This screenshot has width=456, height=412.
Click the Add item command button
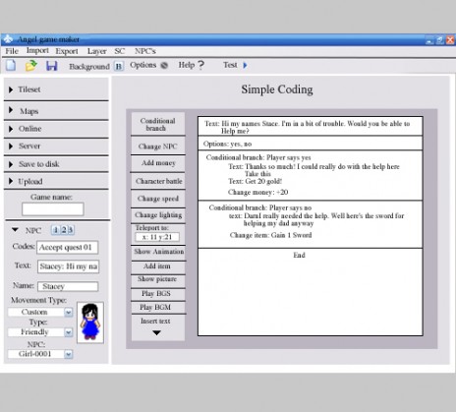158,266
